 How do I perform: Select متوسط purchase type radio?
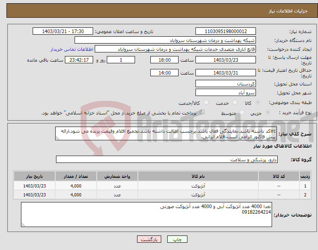[x=242, y=112]
